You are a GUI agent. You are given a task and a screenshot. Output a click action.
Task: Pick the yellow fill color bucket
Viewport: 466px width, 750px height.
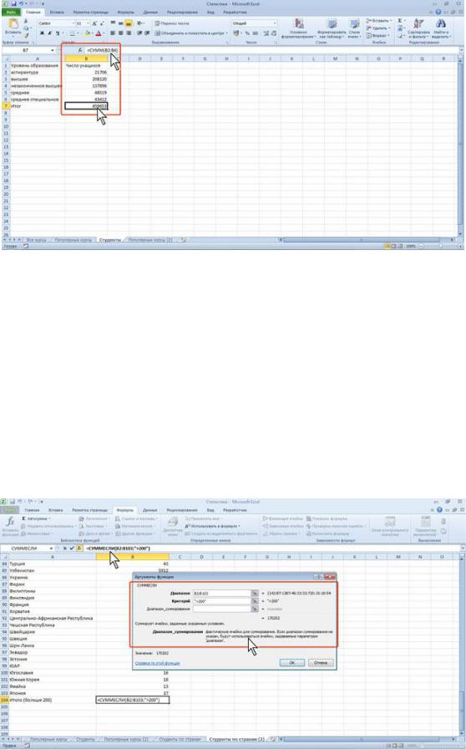click(88, 33)
